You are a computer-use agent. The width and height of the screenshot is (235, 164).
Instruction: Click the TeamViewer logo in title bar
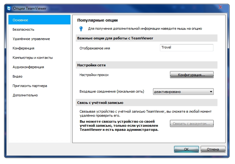pyautogui.click(x=9, y=8)
